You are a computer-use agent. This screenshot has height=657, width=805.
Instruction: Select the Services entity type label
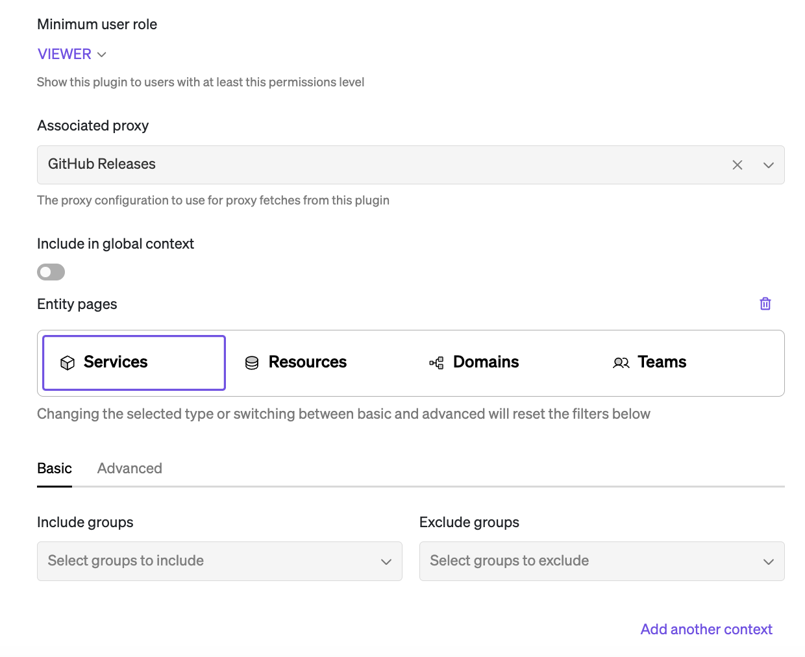(116, 362)
